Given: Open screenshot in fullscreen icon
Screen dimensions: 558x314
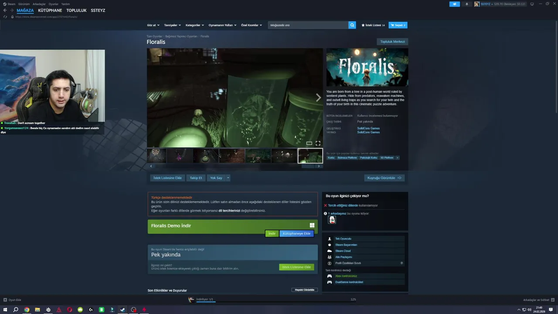Looking at the screenshot, I should 318,143.
